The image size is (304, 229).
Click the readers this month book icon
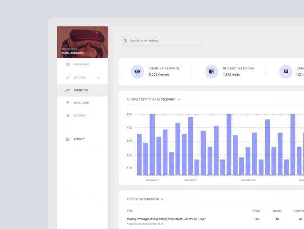(212, 71)
